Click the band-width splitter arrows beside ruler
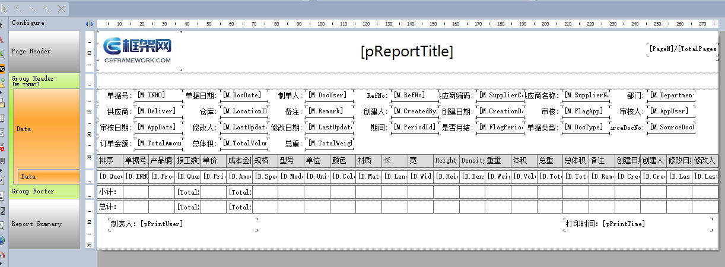 click(x=90, y=23)
